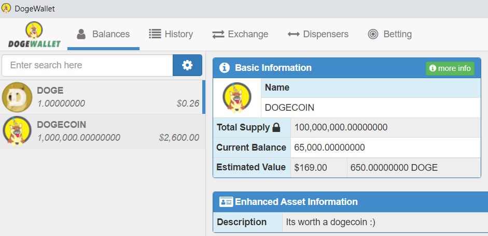This screenshot has height=236, width=488.
Task: Switch to the History tab
Action: click(171, 34)
